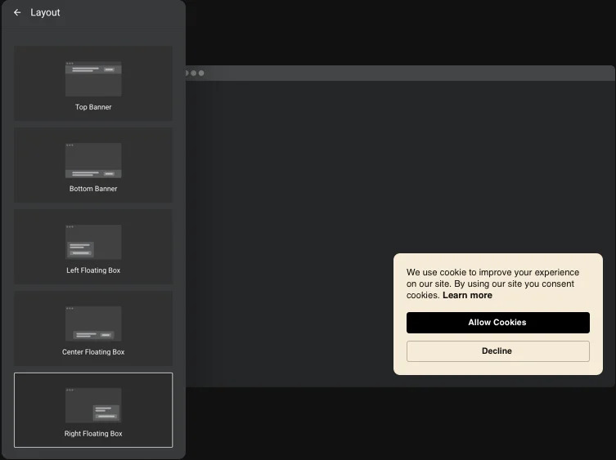Pick the Left Floating Box preview icon
The width and height of the screenshot is (616, 460).
93,242
